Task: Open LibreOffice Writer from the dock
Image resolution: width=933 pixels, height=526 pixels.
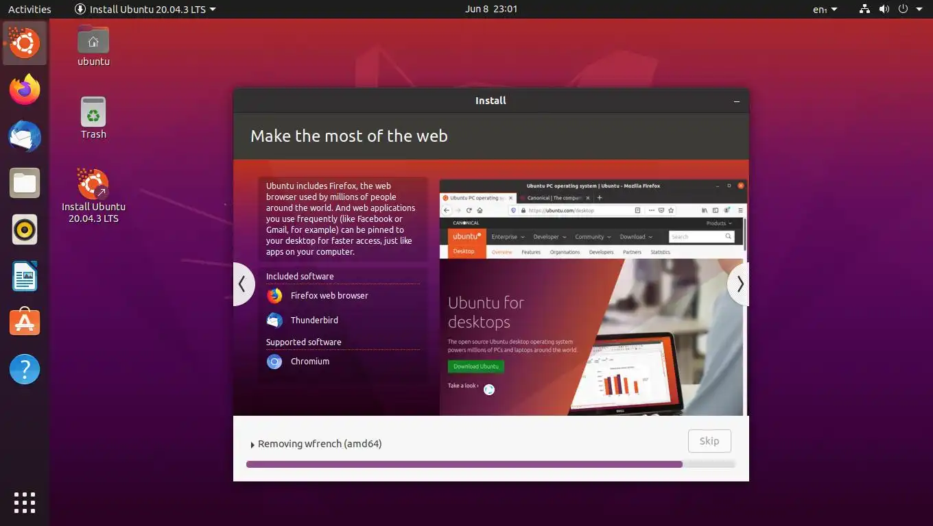Action: pos(25,276)
